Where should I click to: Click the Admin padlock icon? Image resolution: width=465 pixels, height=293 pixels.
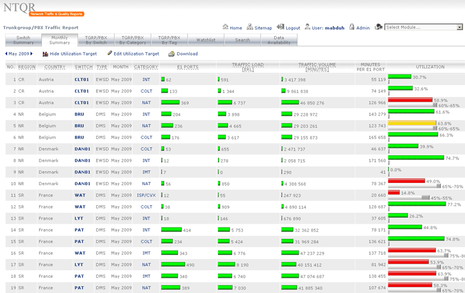[351, 28]
